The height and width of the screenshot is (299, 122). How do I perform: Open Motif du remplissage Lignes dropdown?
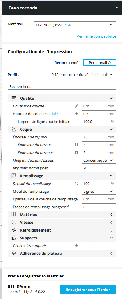(x=99, y=191)
